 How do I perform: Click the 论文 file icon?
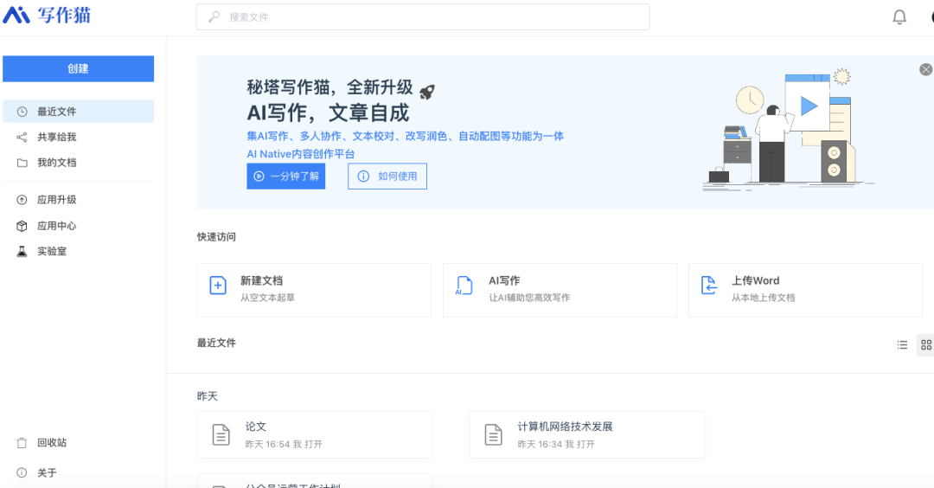[x=221, y=435]
